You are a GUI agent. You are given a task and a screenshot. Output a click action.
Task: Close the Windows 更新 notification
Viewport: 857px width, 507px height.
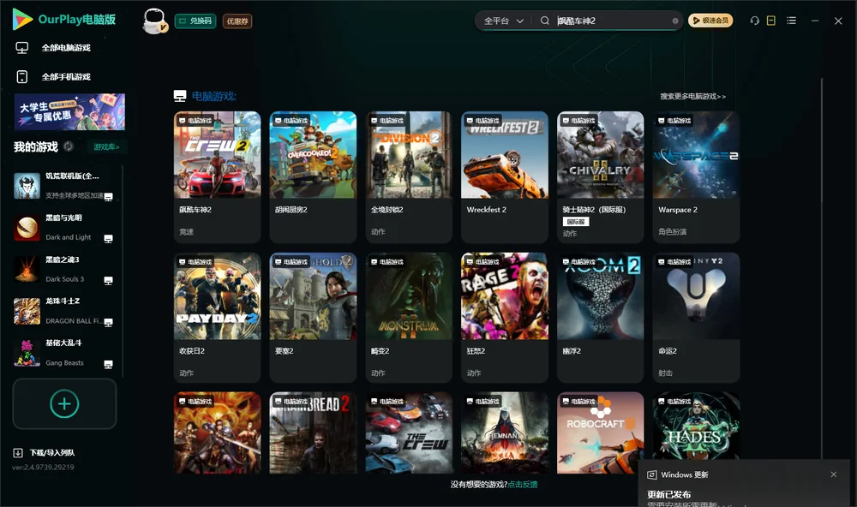click(834, 474)
